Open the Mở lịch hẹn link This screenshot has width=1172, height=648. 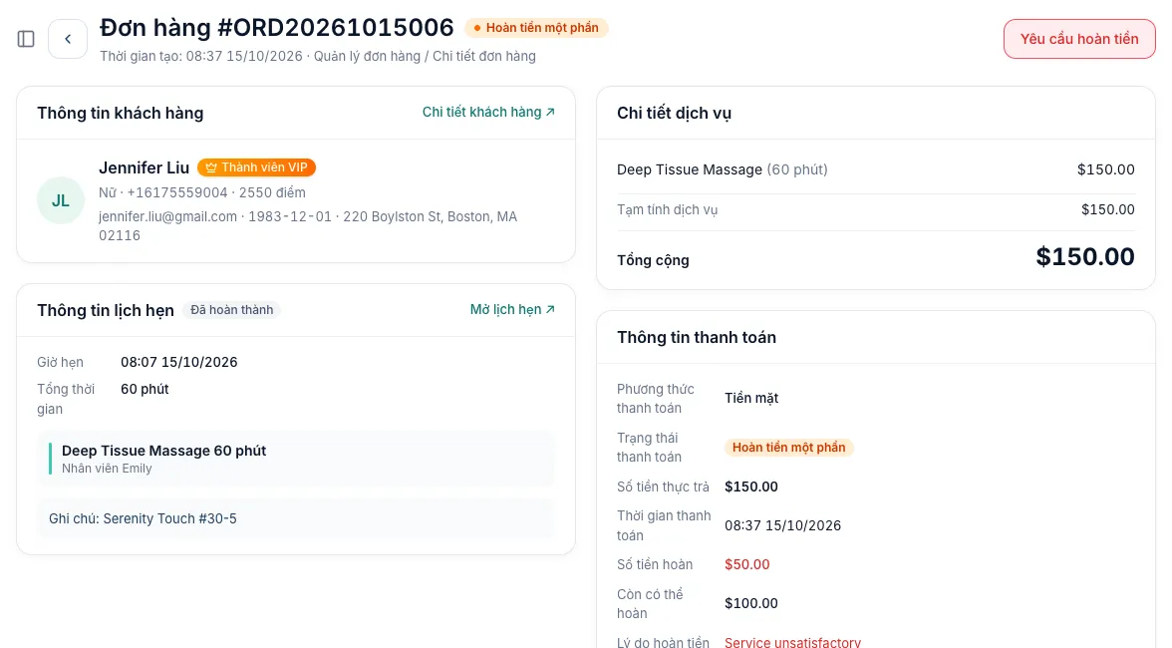tap(512, 309)
